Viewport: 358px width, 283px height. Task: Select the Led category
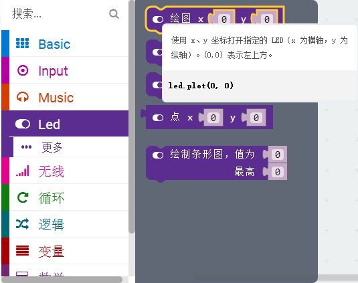pyautogui.click(x=65, y=124)
